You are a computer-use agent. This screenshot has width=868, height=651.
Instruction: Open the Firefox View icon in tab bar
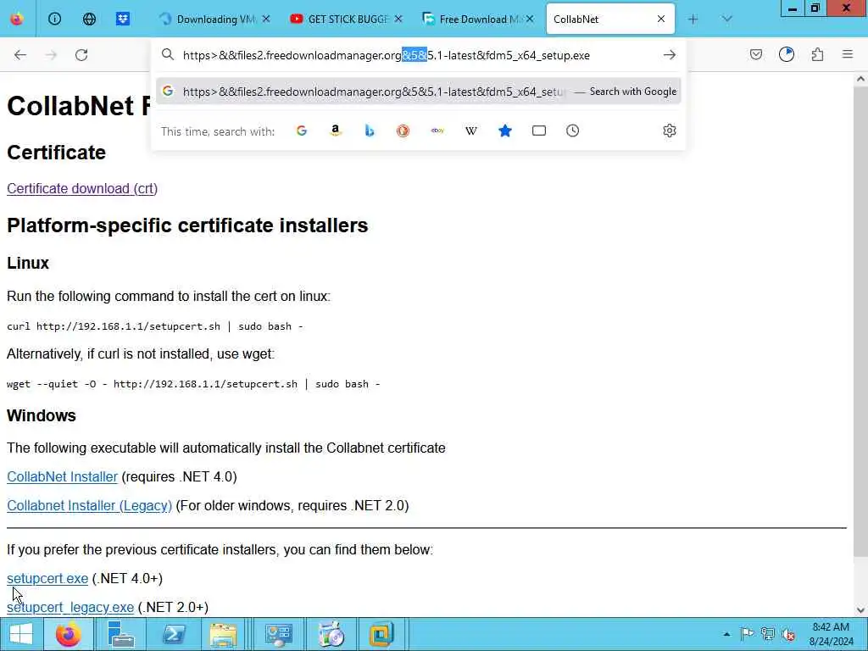pyautogui.click(x=17, y=19)
